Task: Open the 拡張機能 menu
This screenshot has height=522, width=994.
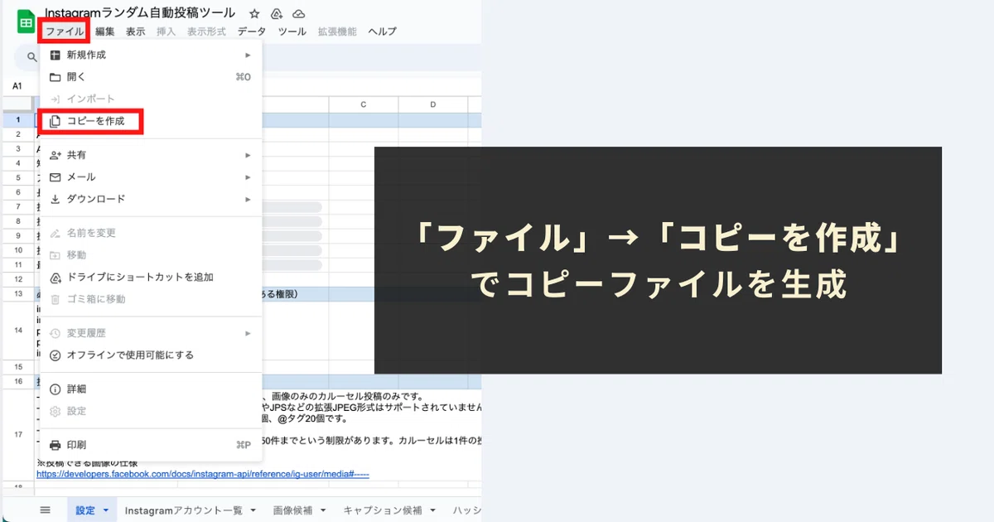Action: [337, 31]
